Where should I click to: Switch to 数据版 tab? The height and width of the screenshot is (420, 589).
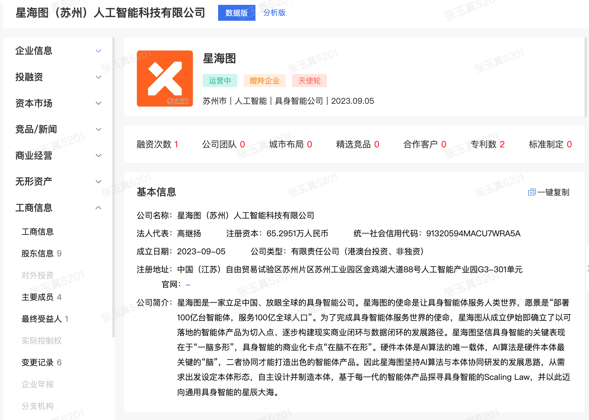coord(237,13)
